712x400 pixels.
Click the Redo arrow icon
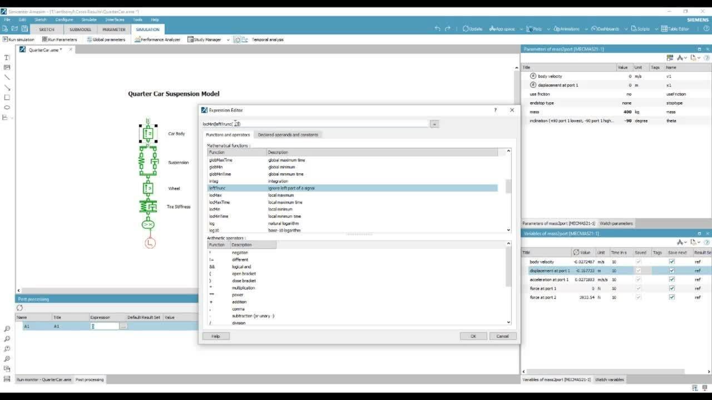(448, 29)
